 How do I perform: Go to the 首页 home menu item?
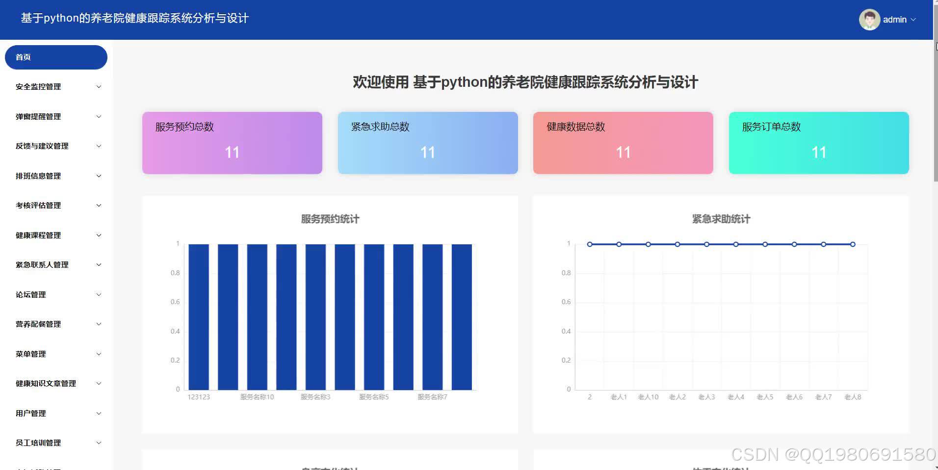pyautogui.click(x=56, y=57)
